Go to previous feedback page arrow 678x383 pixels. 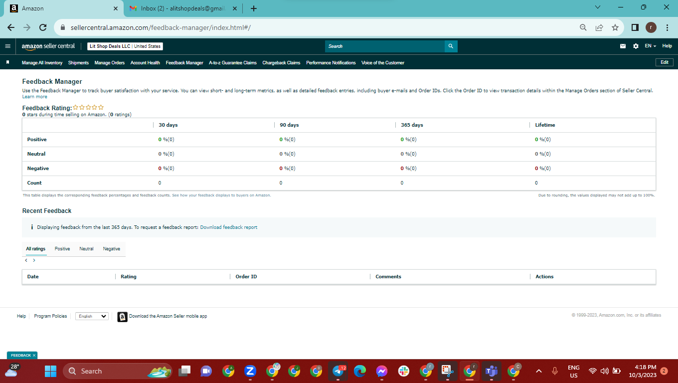[26, 260]
